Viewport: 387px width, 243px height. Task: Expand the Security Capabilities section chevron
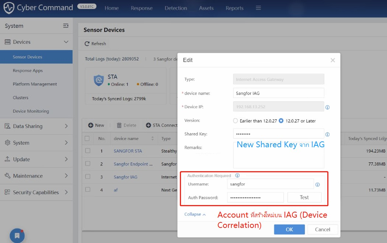pos(66,192)
